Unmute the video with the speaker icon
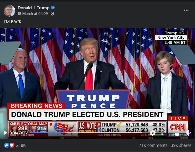 click(x=188, y=133)
